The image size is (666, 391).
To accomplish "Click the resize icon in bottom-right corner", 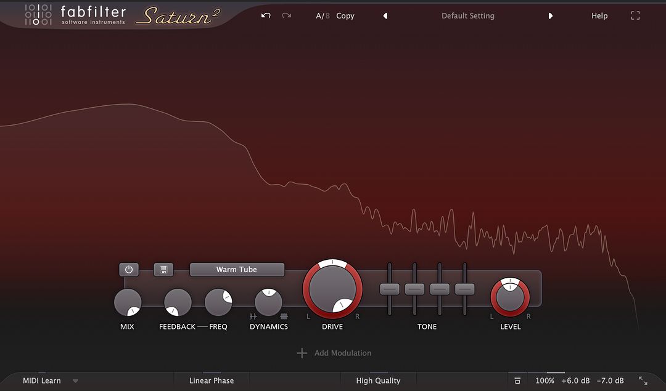I will (643, 381).
